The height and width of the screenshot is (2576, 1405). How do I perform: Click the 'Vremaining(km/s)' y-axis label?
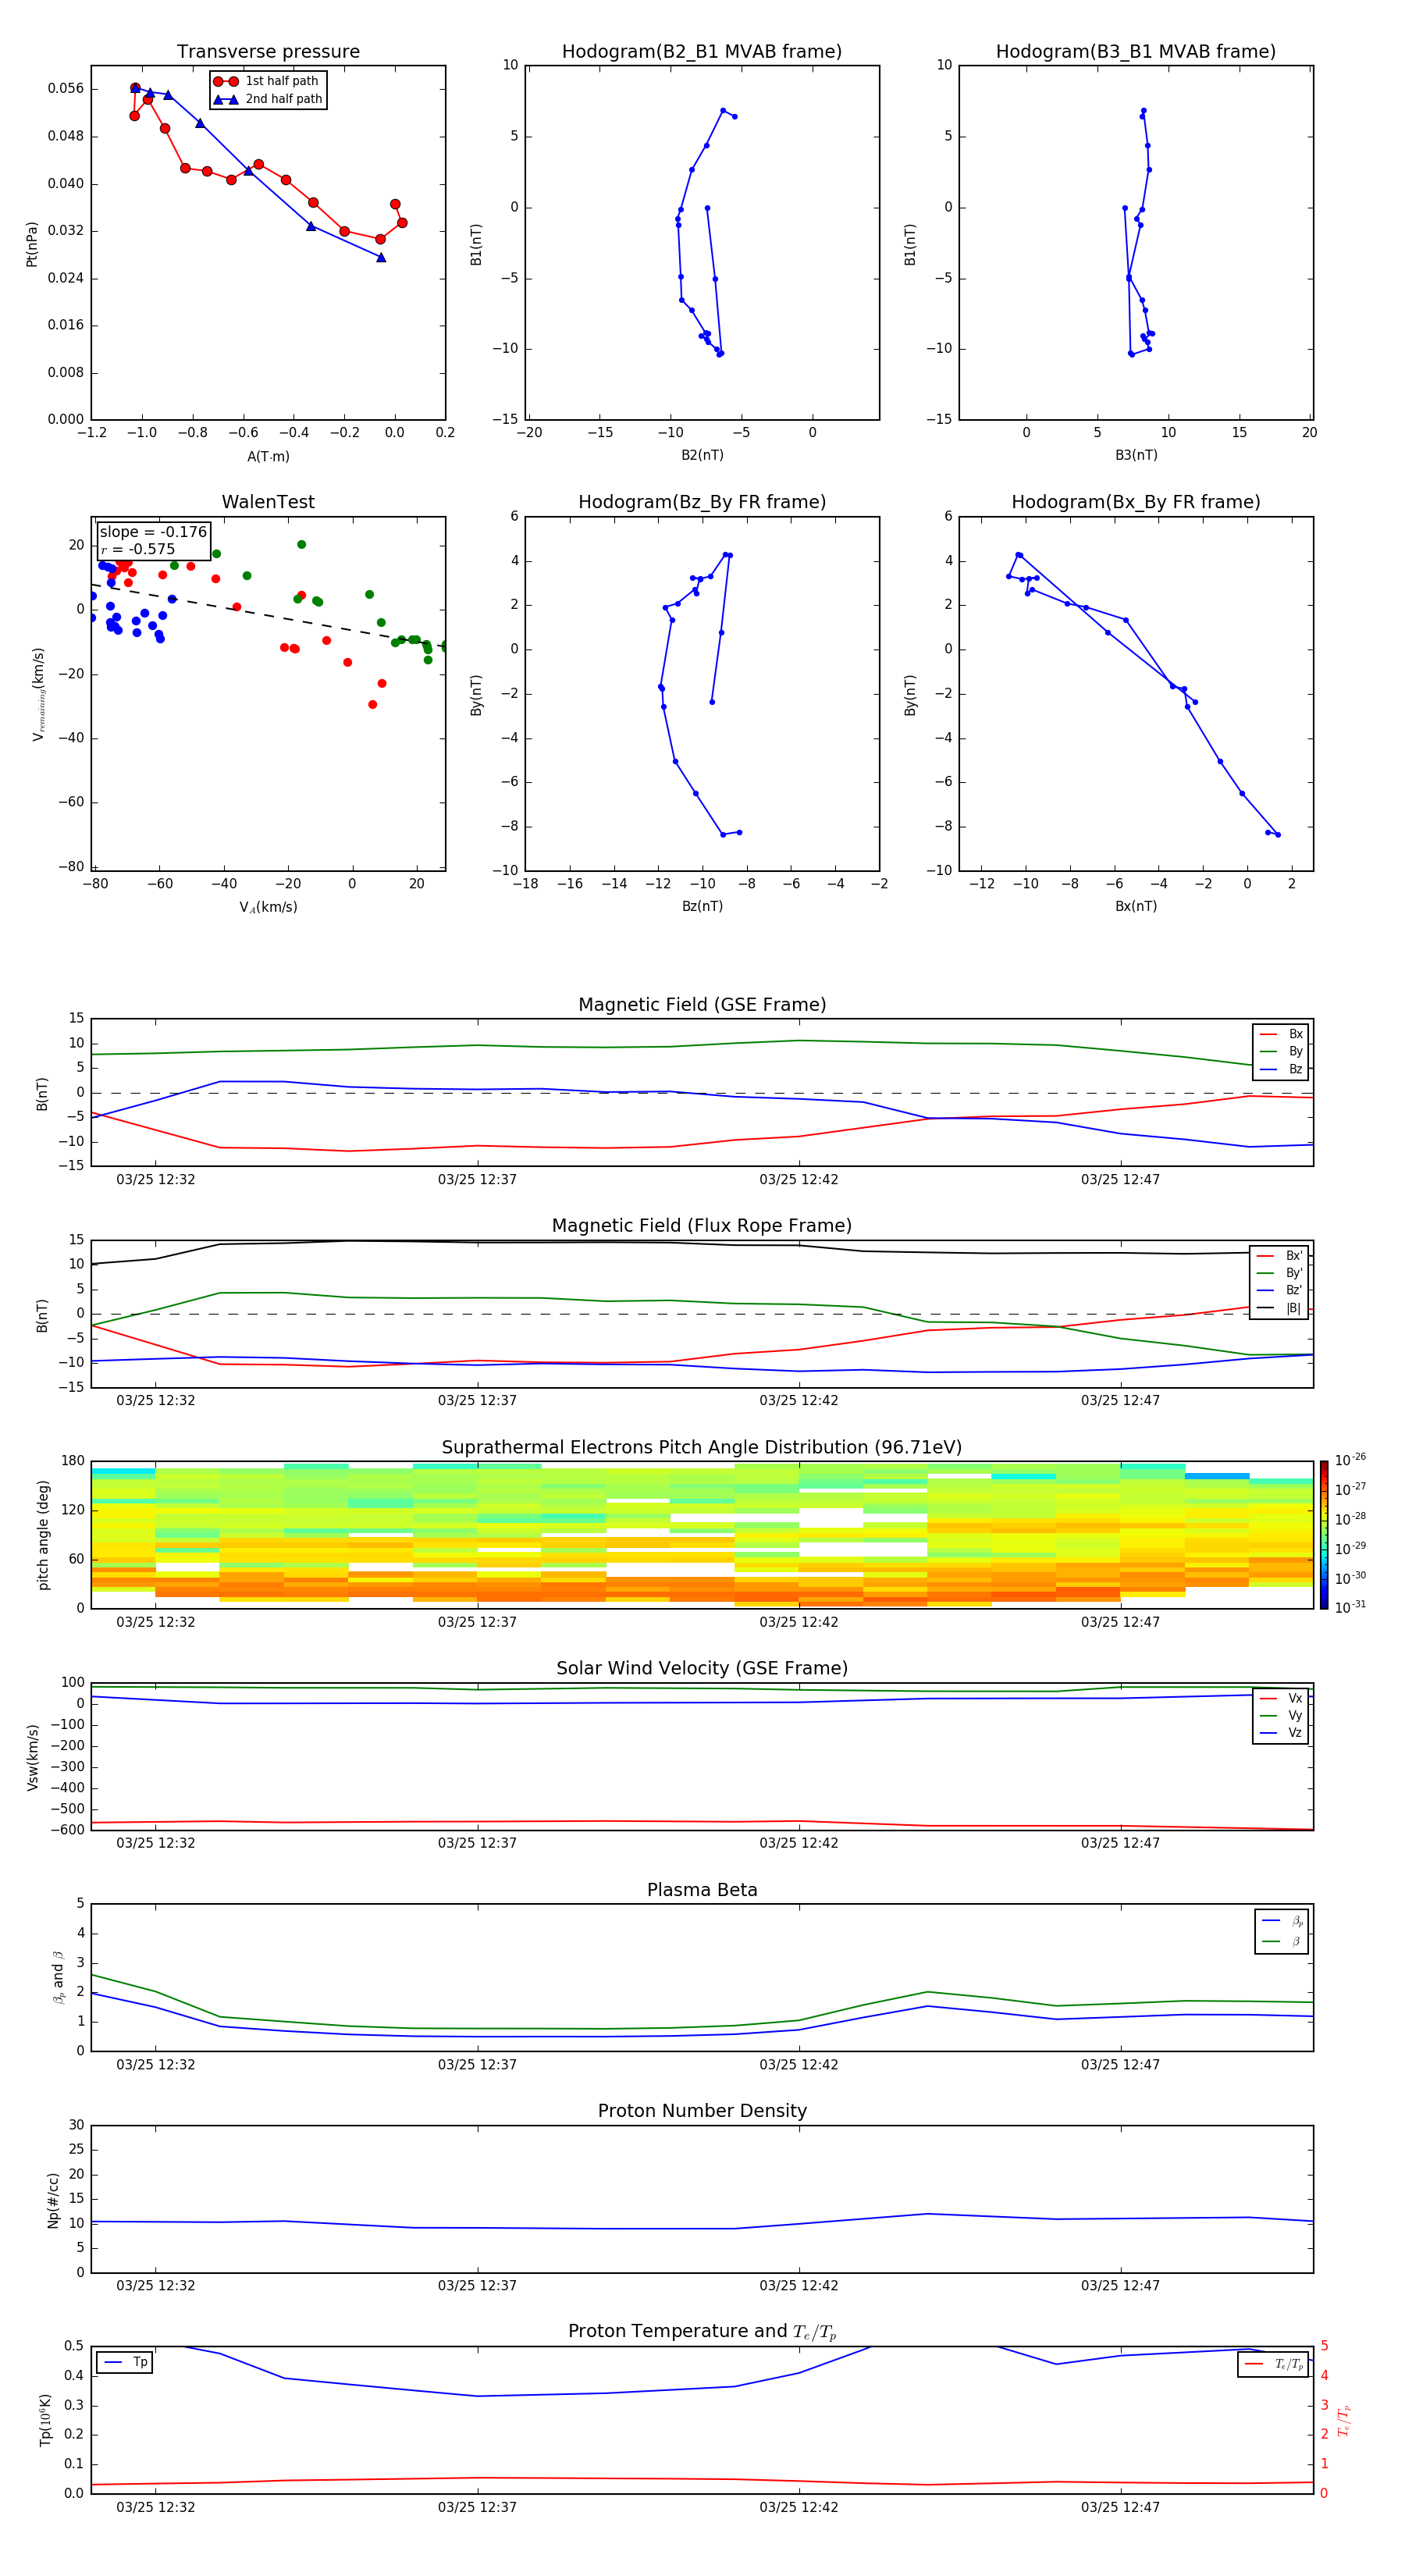click(38, 694)
